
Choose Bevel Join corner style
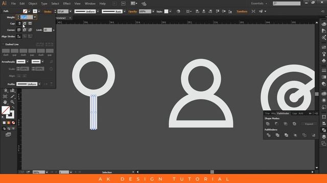(30, 30)
